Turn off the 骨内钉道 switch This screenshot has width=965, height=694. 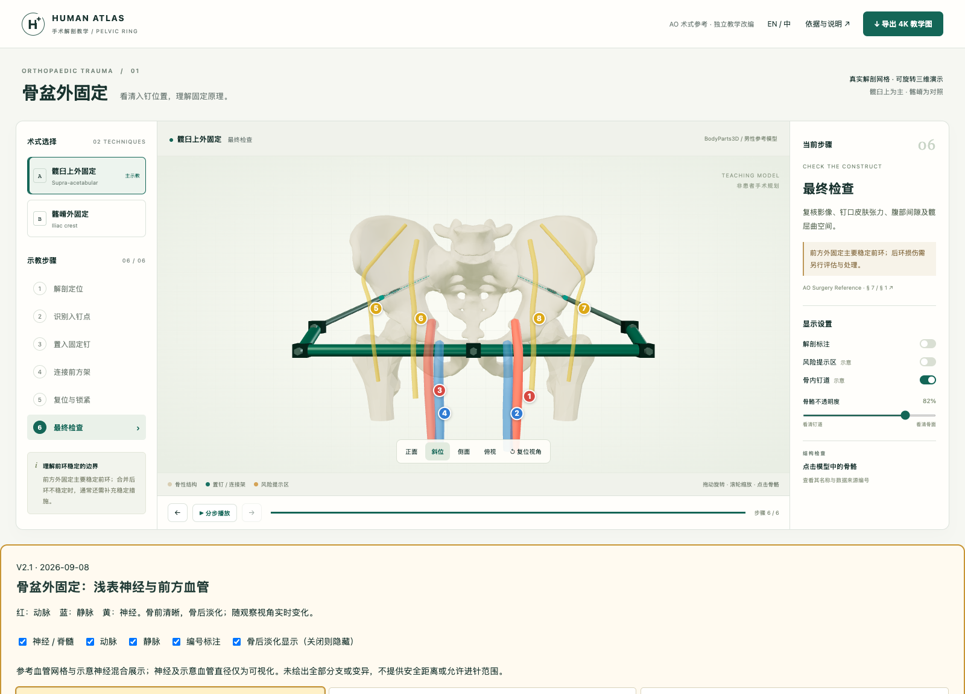click(928, 380)
